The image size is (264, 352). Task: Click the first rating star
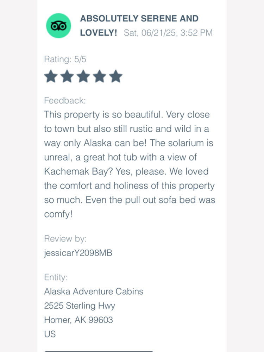51,76
